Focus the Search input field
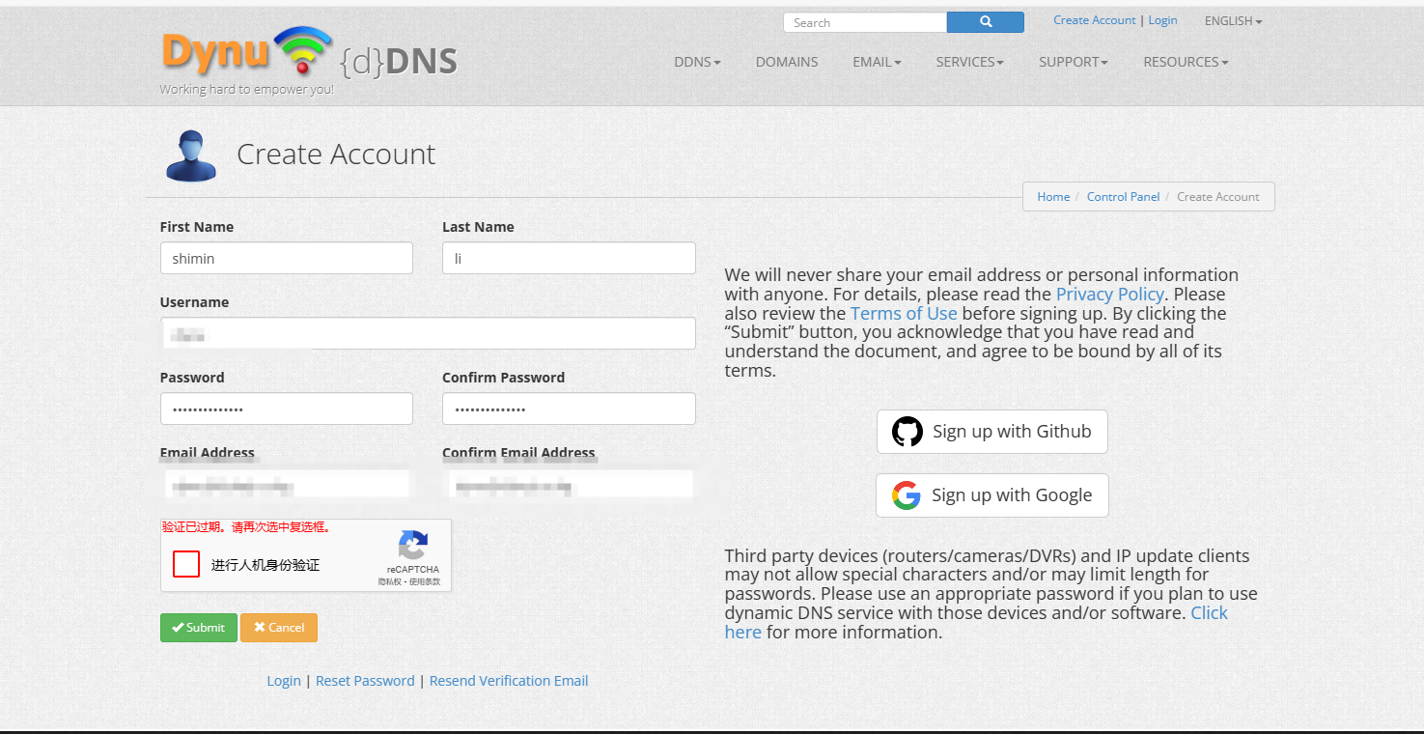This screenshot has height=734, width=1424. (x=865, y=22)
